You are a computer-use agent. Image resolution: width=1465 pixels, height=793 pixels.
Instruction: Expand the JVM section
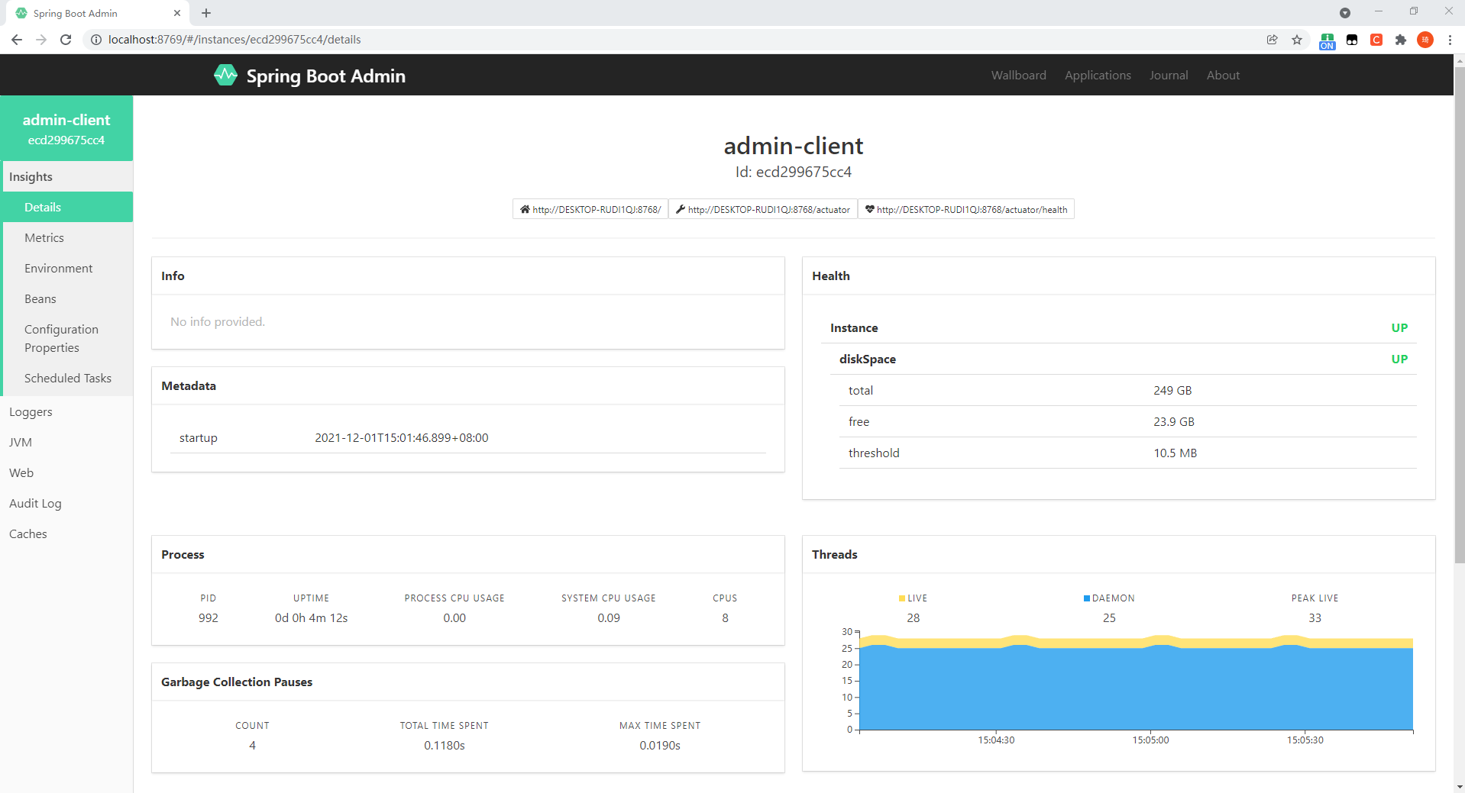tap(66, 442)
